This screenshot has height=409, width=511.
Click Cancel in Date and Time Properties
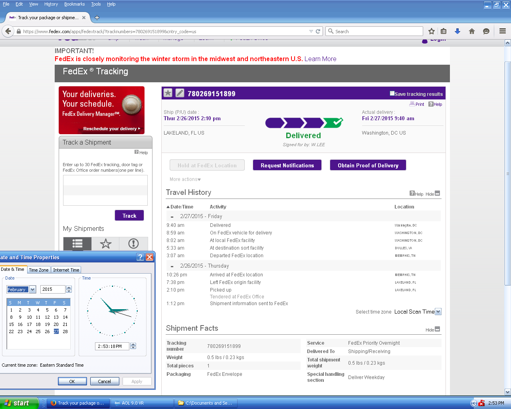(105, 381)
